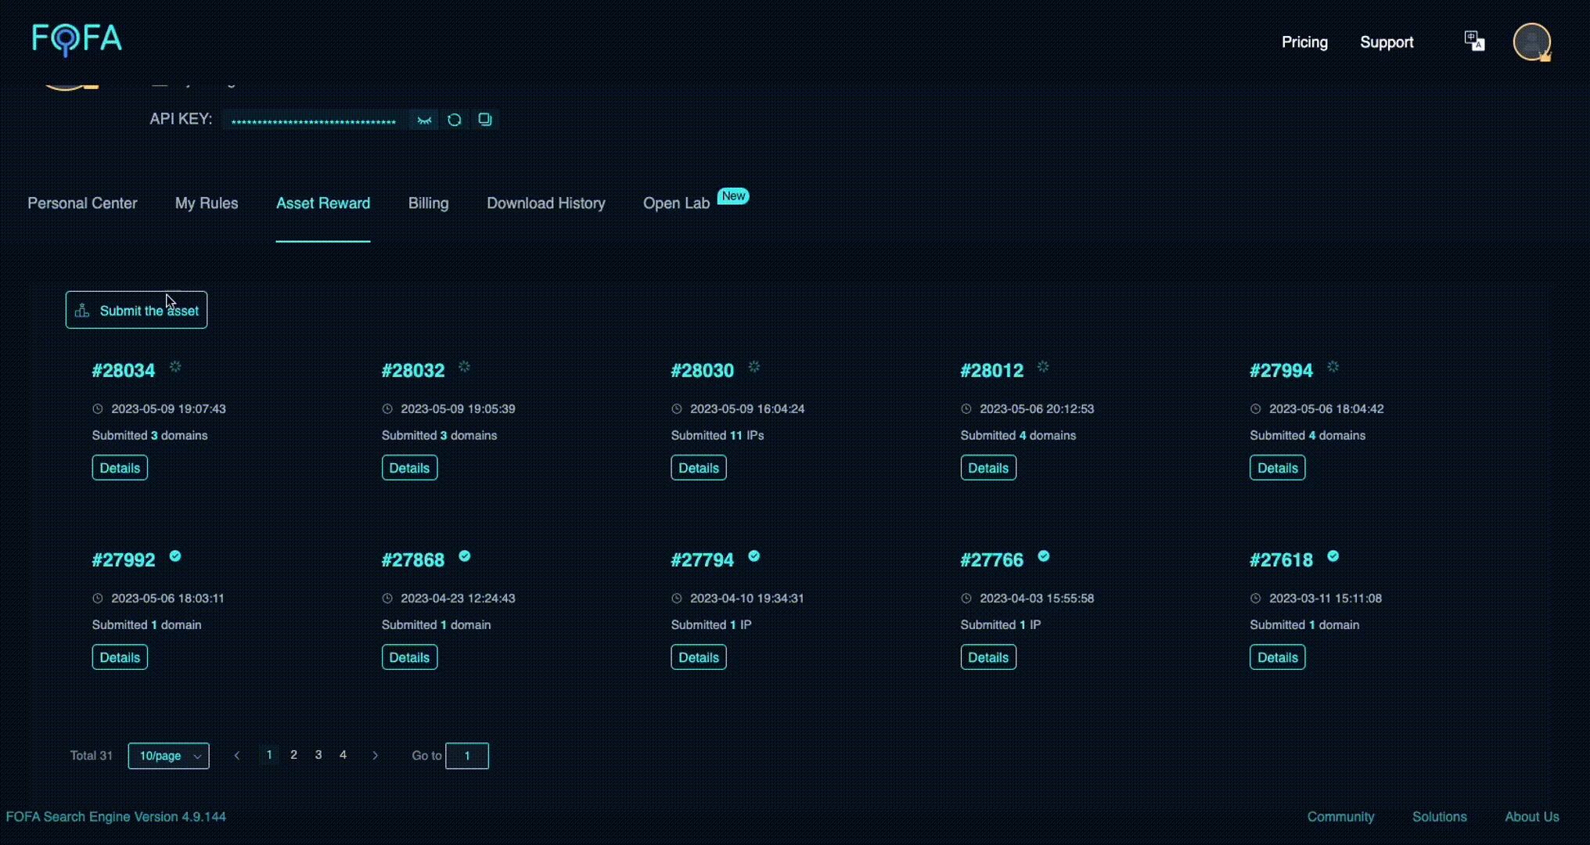Viewport: 1590px width, 845px height.
Task: Click previous page left chevron
Action: pos(237,756)
